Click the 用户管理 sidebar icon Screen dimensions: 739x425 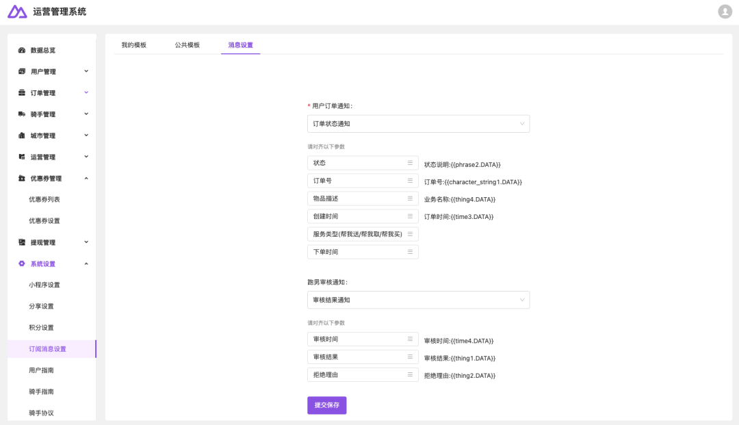22,72
